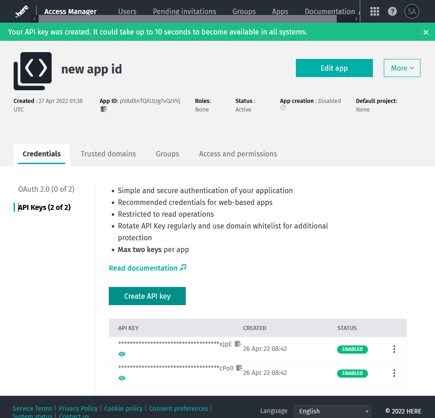Open Apps in the top navigation
The height and width of the screenshot is (418, 435).
280,11
